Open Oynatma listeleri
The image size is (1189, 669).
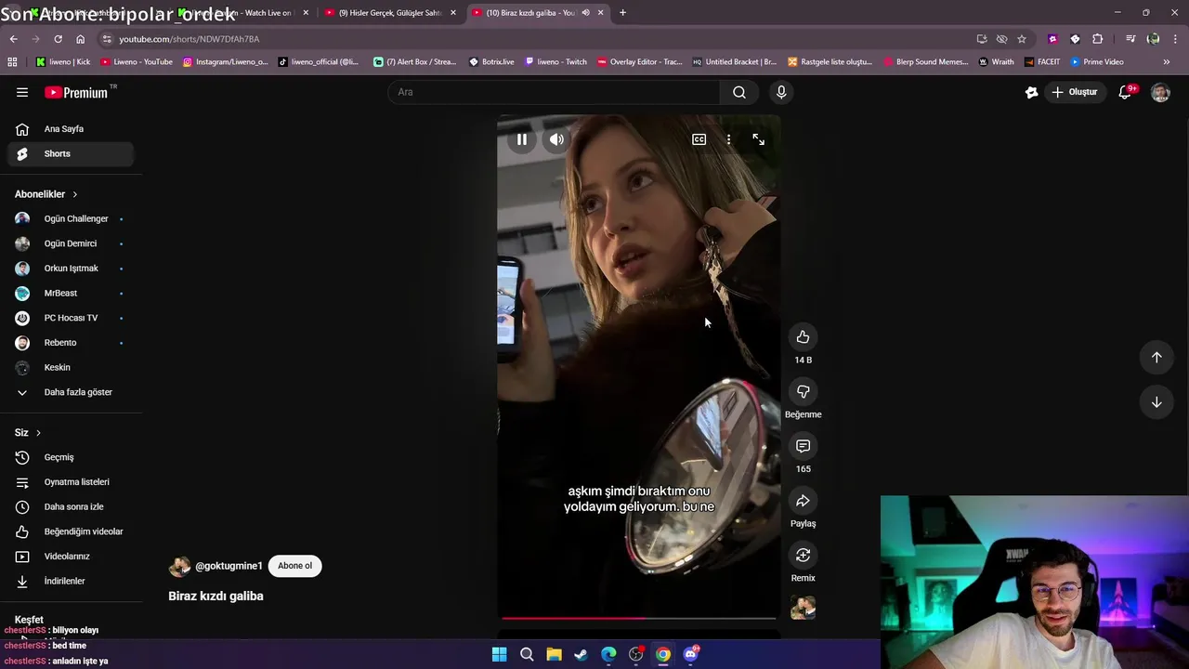[x=71, y=482]
